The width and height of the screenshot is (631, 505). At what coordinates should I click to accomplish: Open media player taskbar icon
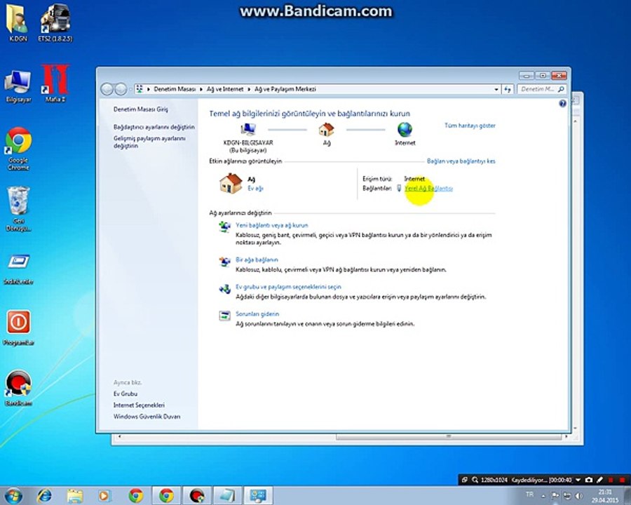tap(104, 495)
